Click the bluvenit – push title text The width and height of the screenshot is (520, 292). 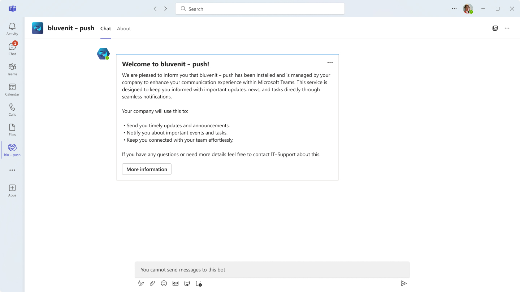(x=71, y=28)
